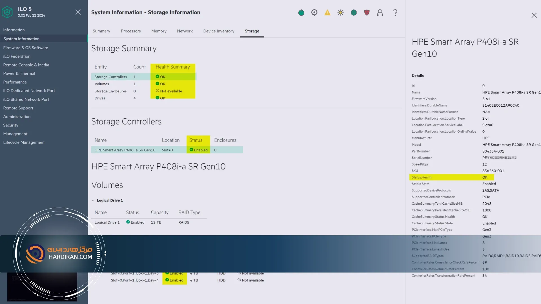Close the controller details side panel
This screenshot has height=304, width=541.
click(x=534, y=15)
